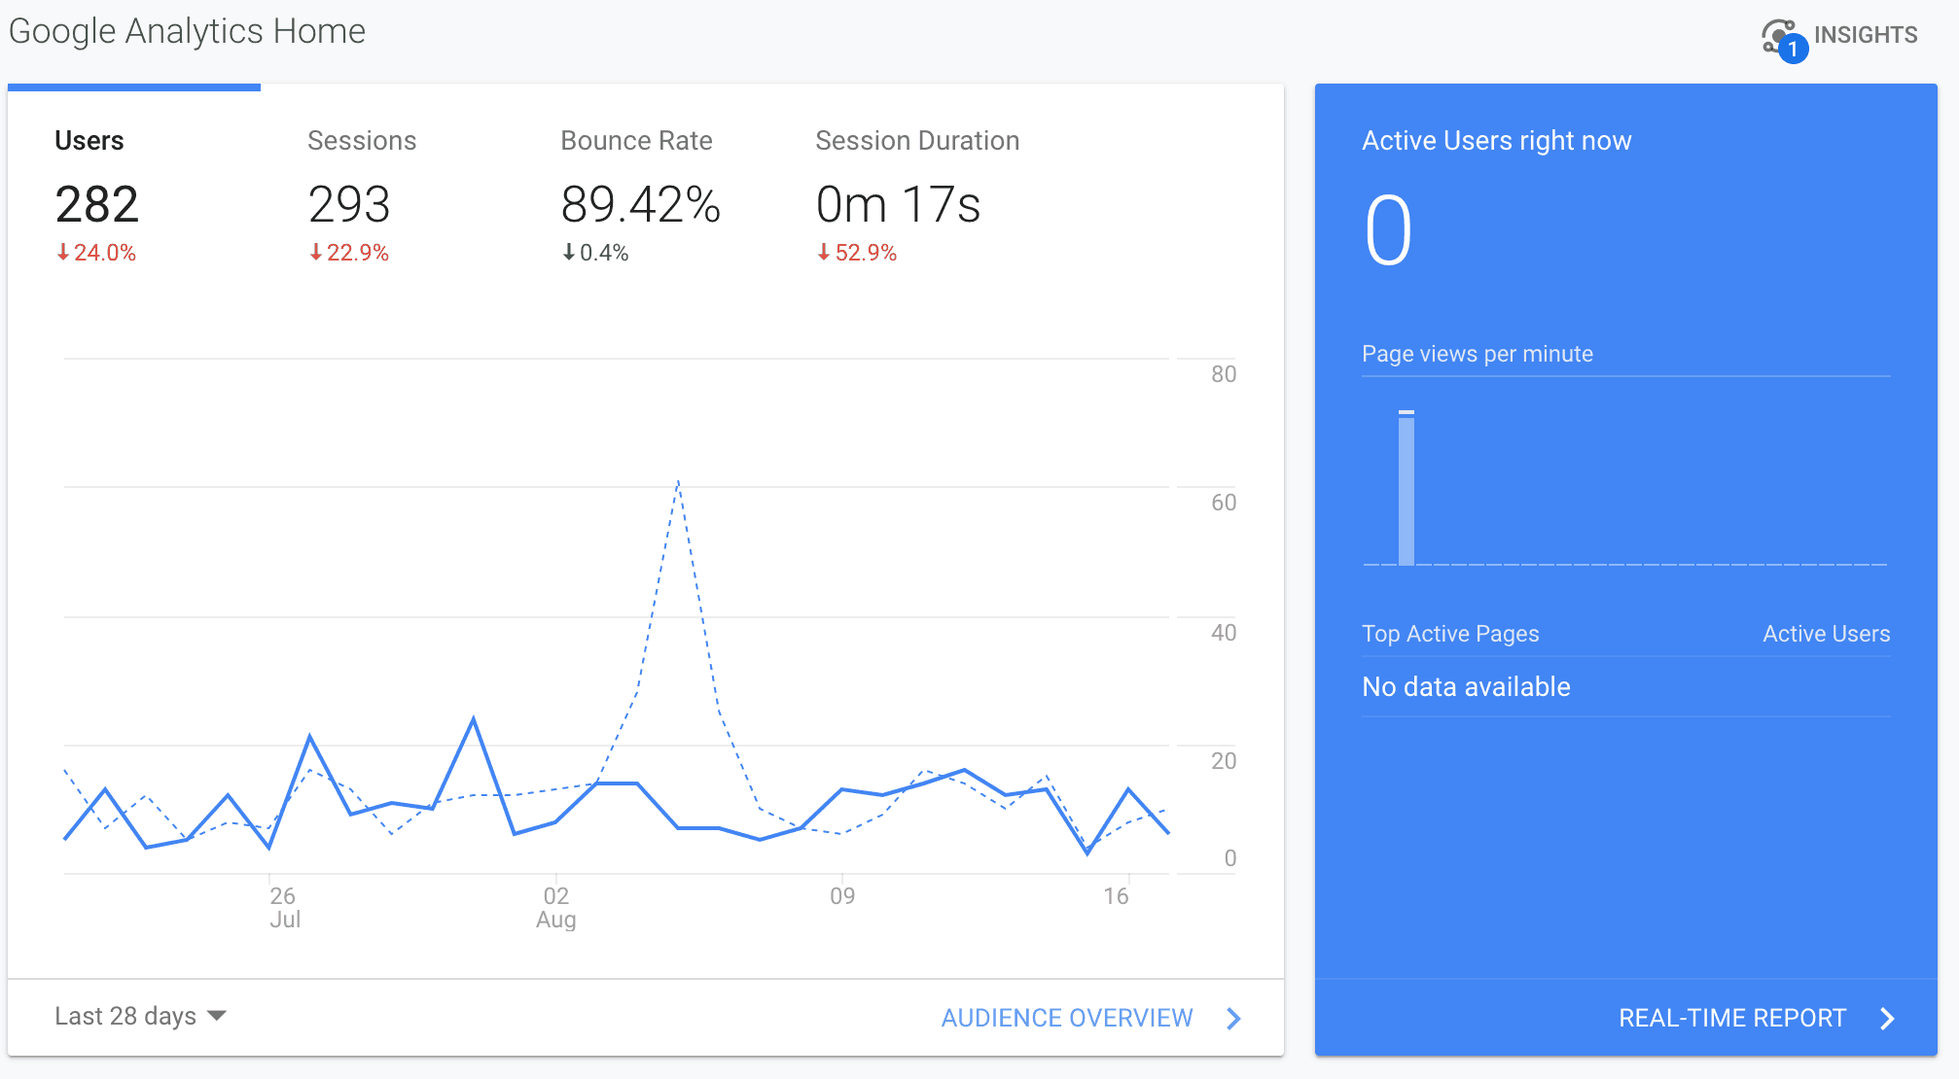The height and width of the screenshot is (1079, 1959).
Task: Click the Page views per minute label
Action: coord(1477,354)
